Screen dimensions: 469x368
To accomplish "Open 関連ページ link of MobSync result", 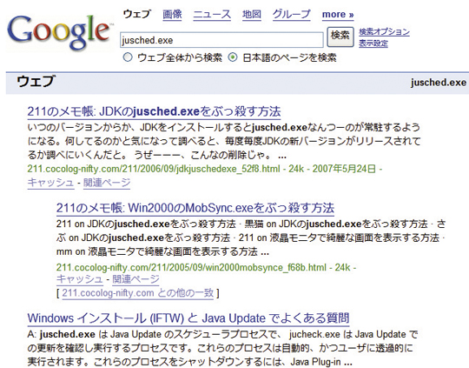I will tap(135, 279).
